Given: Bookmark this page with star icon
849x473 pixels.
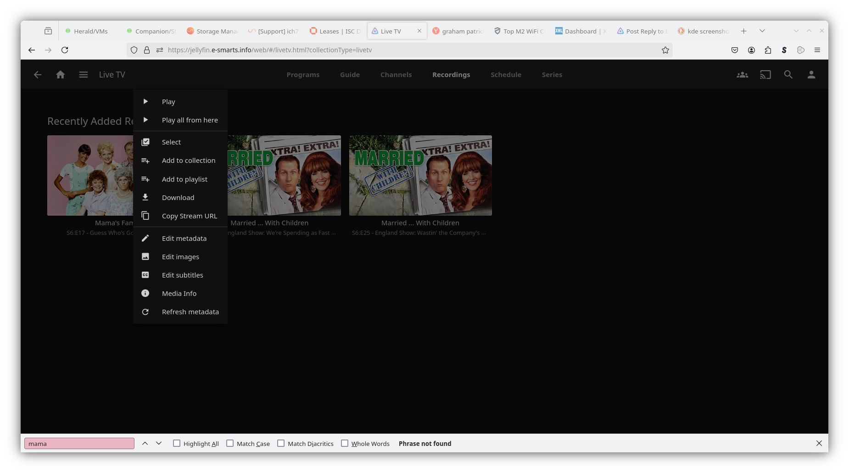Looking at the screenshot, I should point(665,50).
